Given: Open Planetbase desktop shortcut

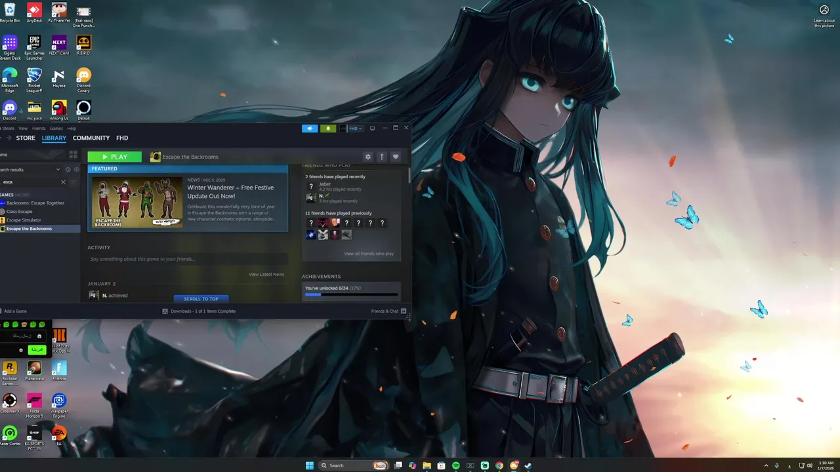Looking at the screenshot, I should click(34, 370).
